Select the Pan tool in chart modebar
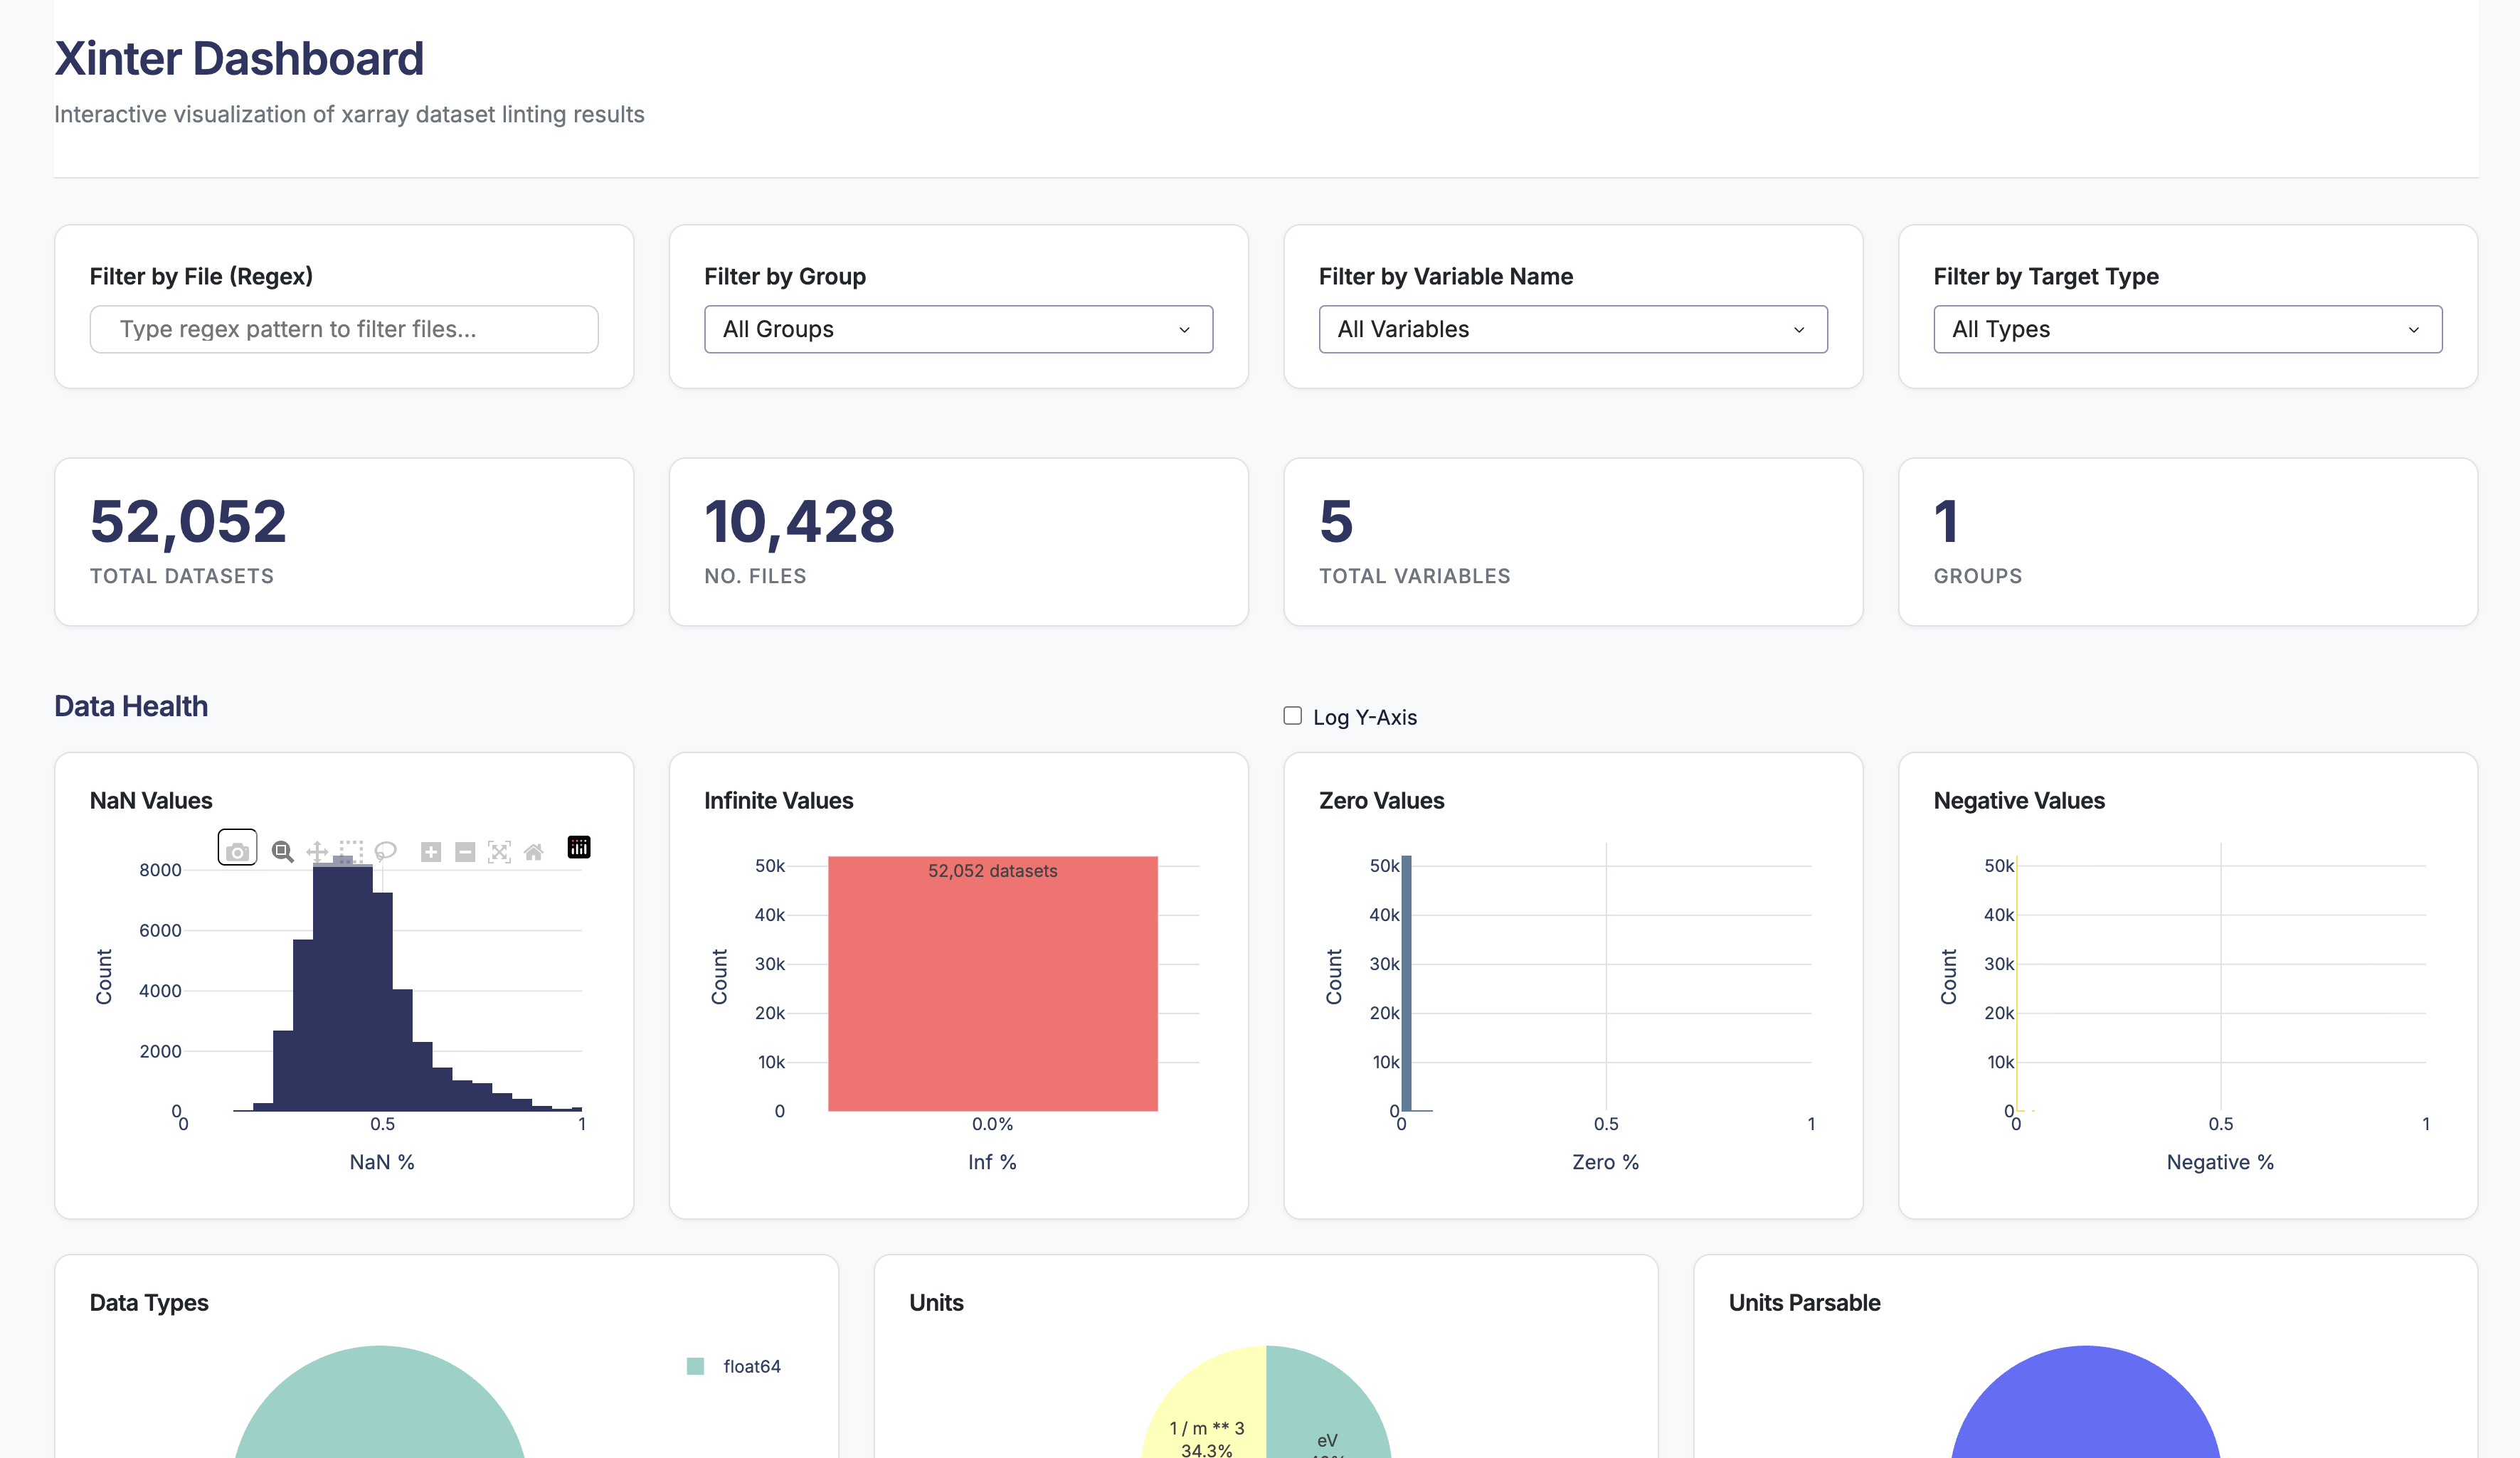 point(317,851)
